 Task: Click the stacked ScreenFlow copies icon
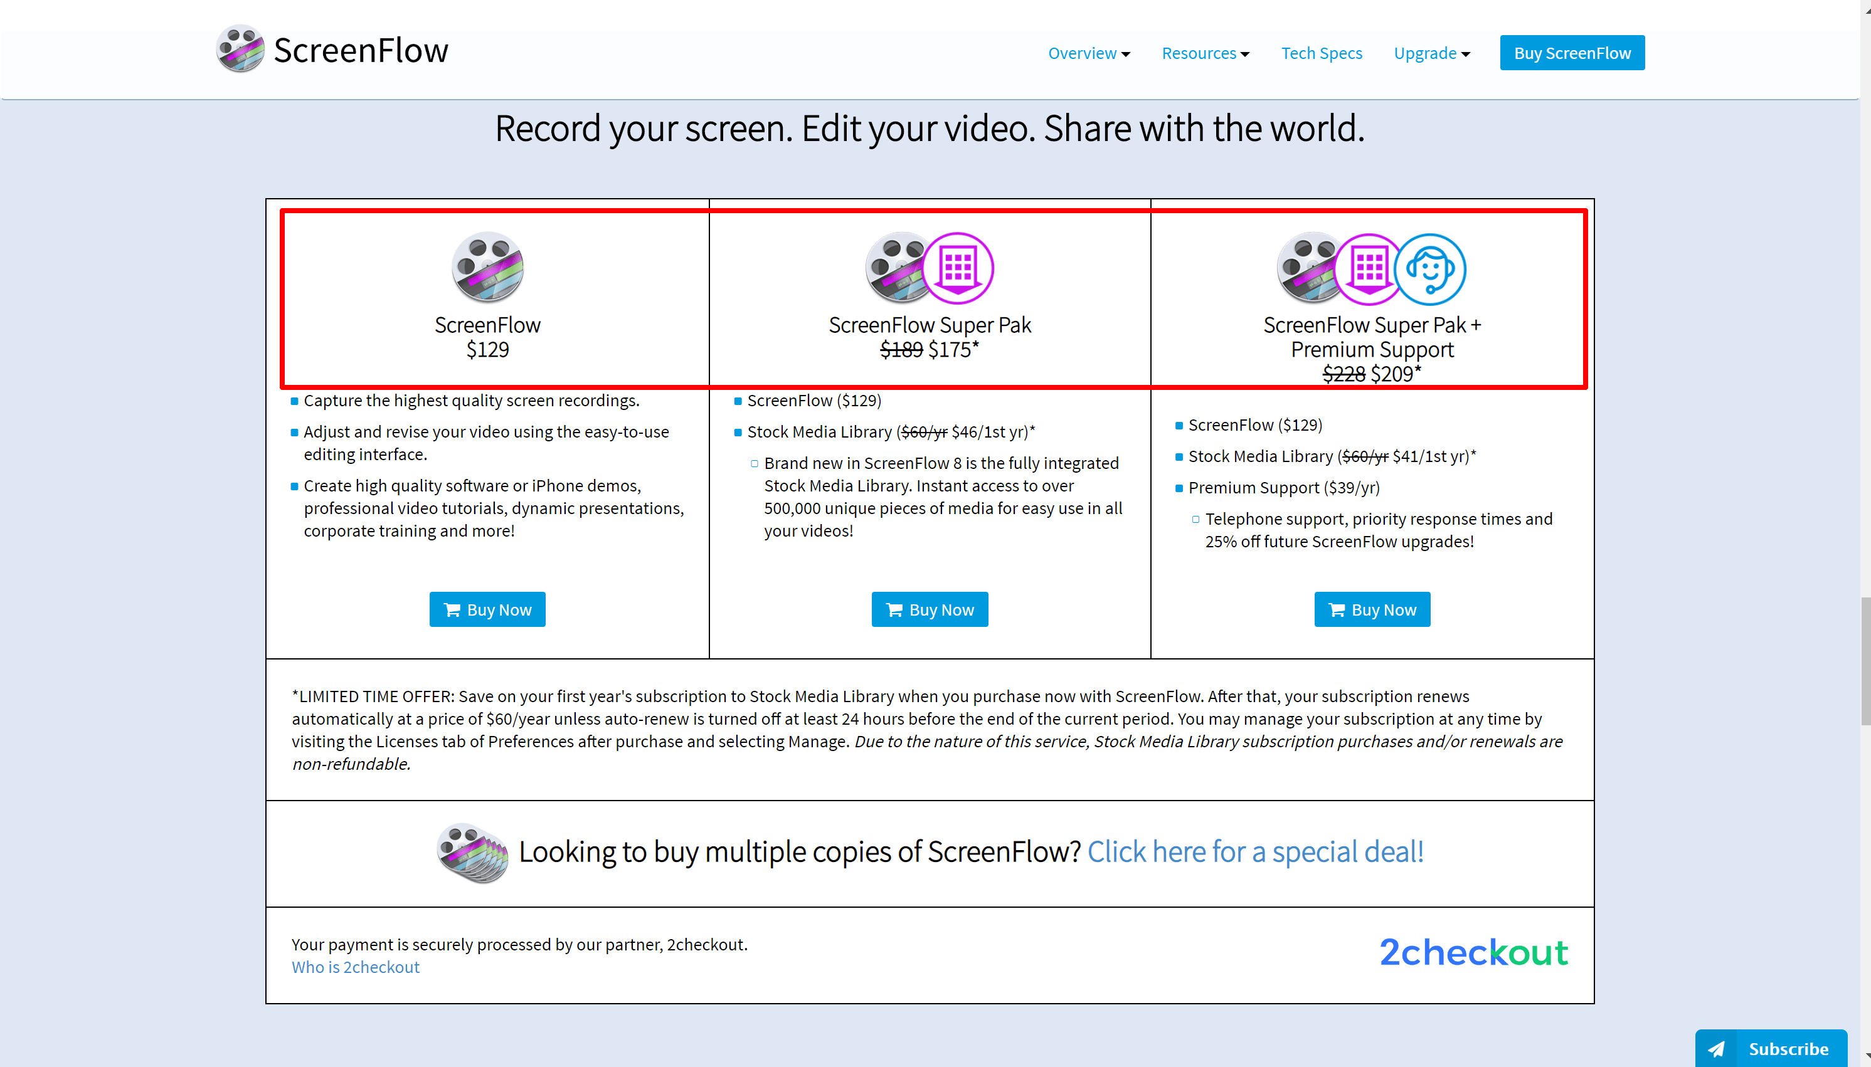coord(472,852)
